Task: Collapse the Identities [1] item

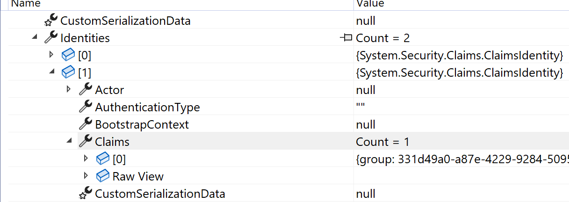Action: [x=51, y=72]
